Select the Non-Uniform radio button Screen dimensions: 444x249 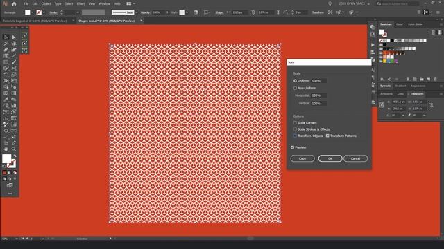pyautogui.click(x=295, y=88)
